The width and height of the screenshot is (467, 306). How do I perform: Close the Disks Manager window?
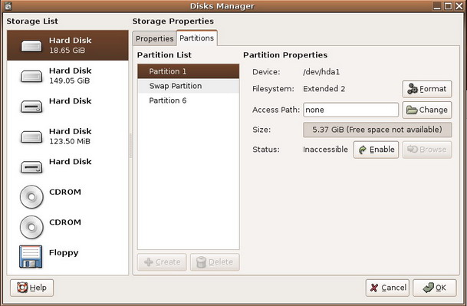point(459,6)
